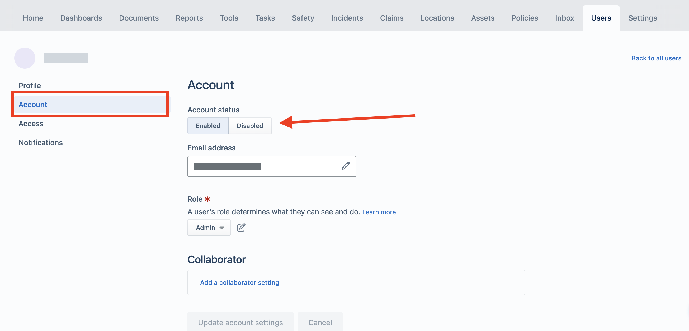
Task: Click the Back to all users link
Action: point(656,58)
